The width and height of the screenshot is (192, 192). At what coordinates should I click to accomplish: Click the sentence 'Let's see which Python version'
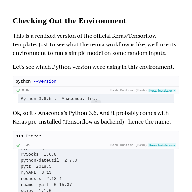(x=93, y=67)
